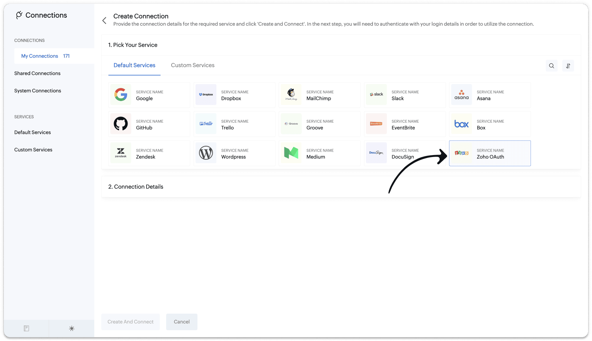
Task: Click the Dropbox service name text
Action: pos(231,99)
